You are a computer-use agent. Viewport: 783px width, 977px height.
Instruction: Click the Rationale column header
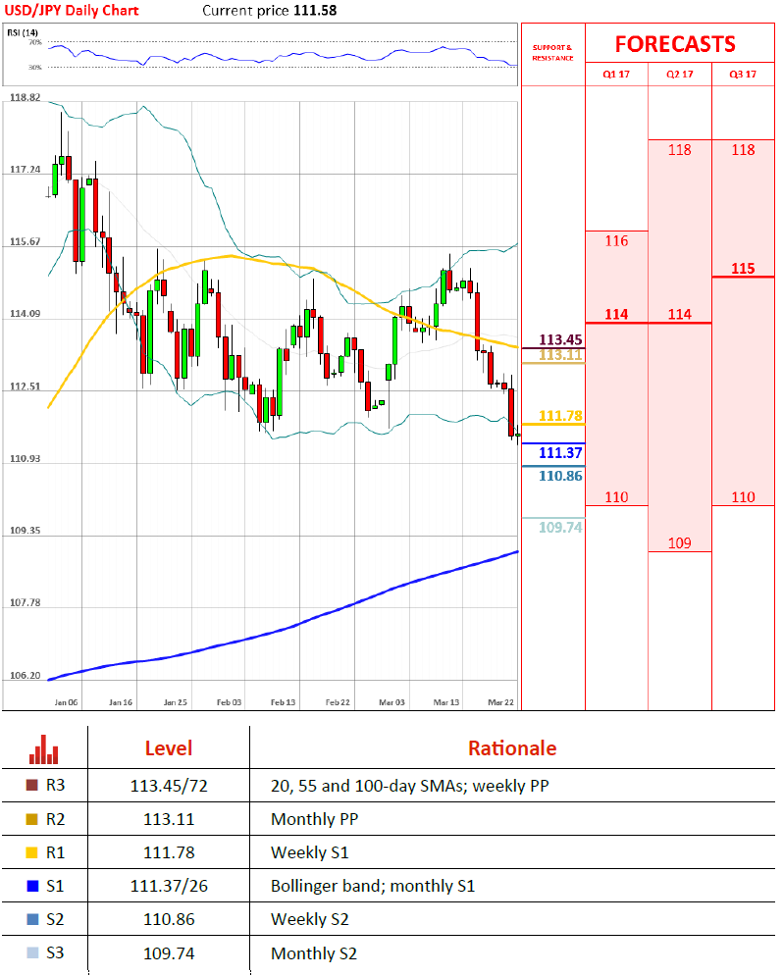pos(511,748)
